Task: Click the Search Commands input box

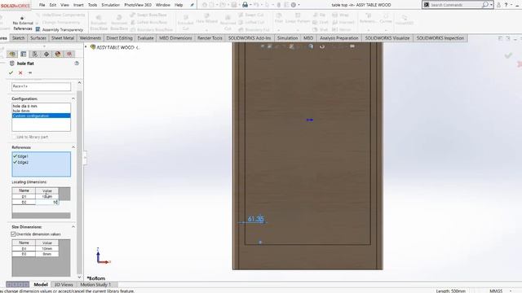Action: [x=455, y=5]
